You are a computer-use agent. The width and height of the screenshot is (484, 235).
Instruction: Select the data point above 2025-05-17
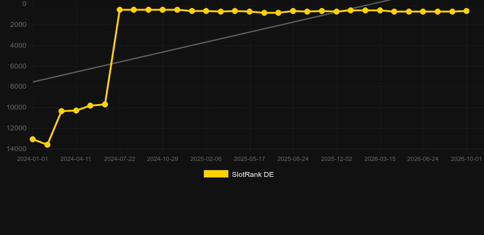[250, 12]
